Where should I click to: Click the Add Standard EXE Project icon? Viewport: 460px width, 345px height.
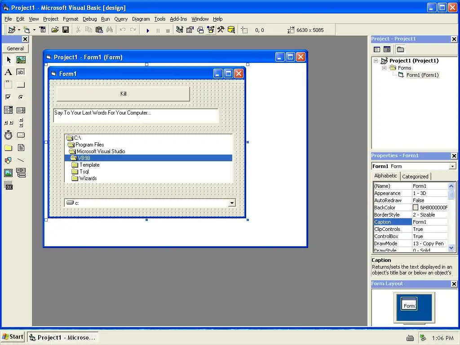tap(12, 30)
